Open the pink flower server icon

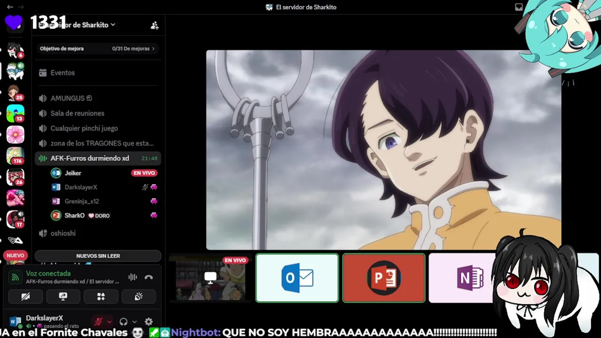15,135
